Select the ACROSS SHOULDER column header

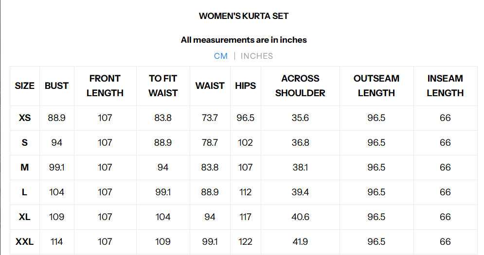(x=300, y=85)
